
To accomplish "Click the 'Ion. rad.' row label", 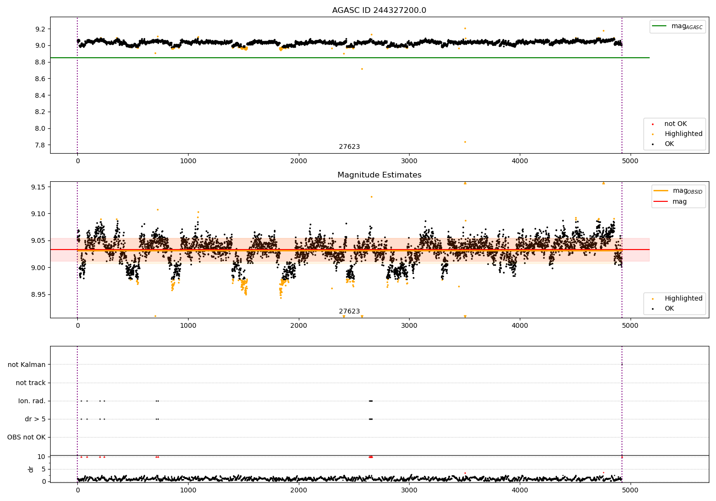I will coord(32,401).
